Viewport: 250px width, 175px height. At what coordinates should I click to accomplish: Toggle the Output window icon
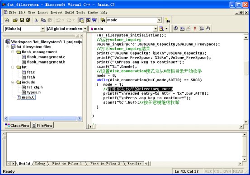point(88,20)
